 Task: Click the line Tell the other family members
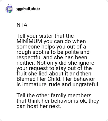tap(54, 95)
